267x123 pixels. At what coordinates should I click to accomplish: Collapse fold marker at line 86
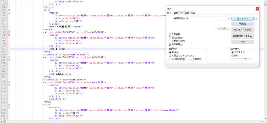(x=9, y=13)
